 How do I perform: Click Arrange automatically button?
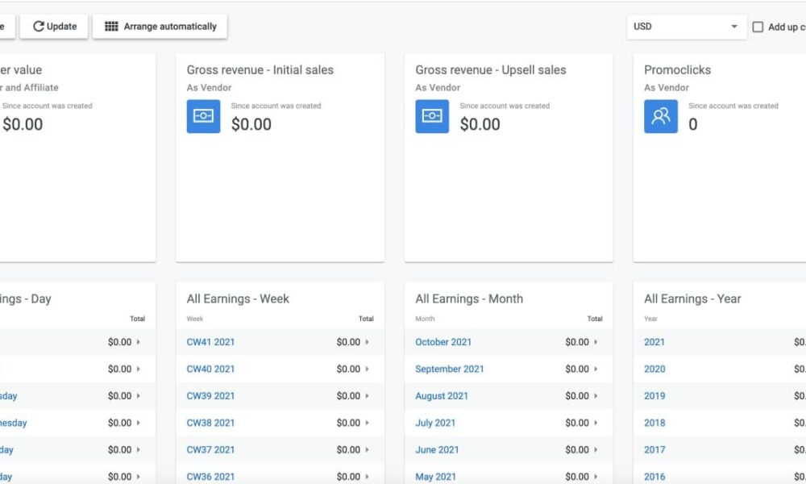tap(160, 27)
